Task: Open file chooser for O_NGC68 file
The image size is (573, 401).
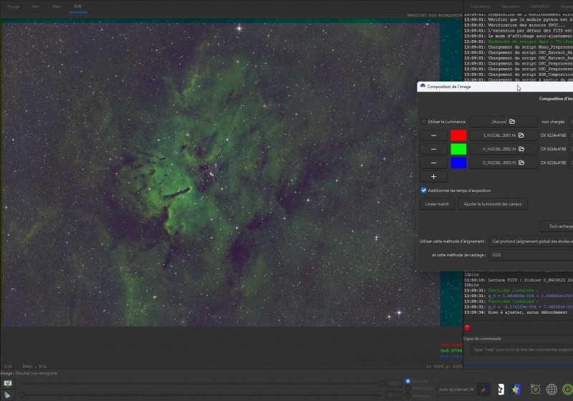Action: coord(504,163)
